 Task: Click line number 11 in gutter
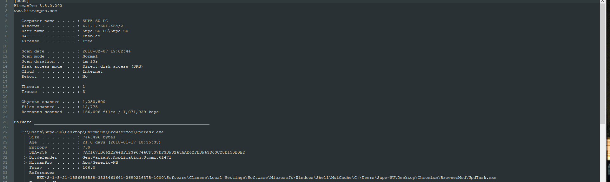(5, 51)
